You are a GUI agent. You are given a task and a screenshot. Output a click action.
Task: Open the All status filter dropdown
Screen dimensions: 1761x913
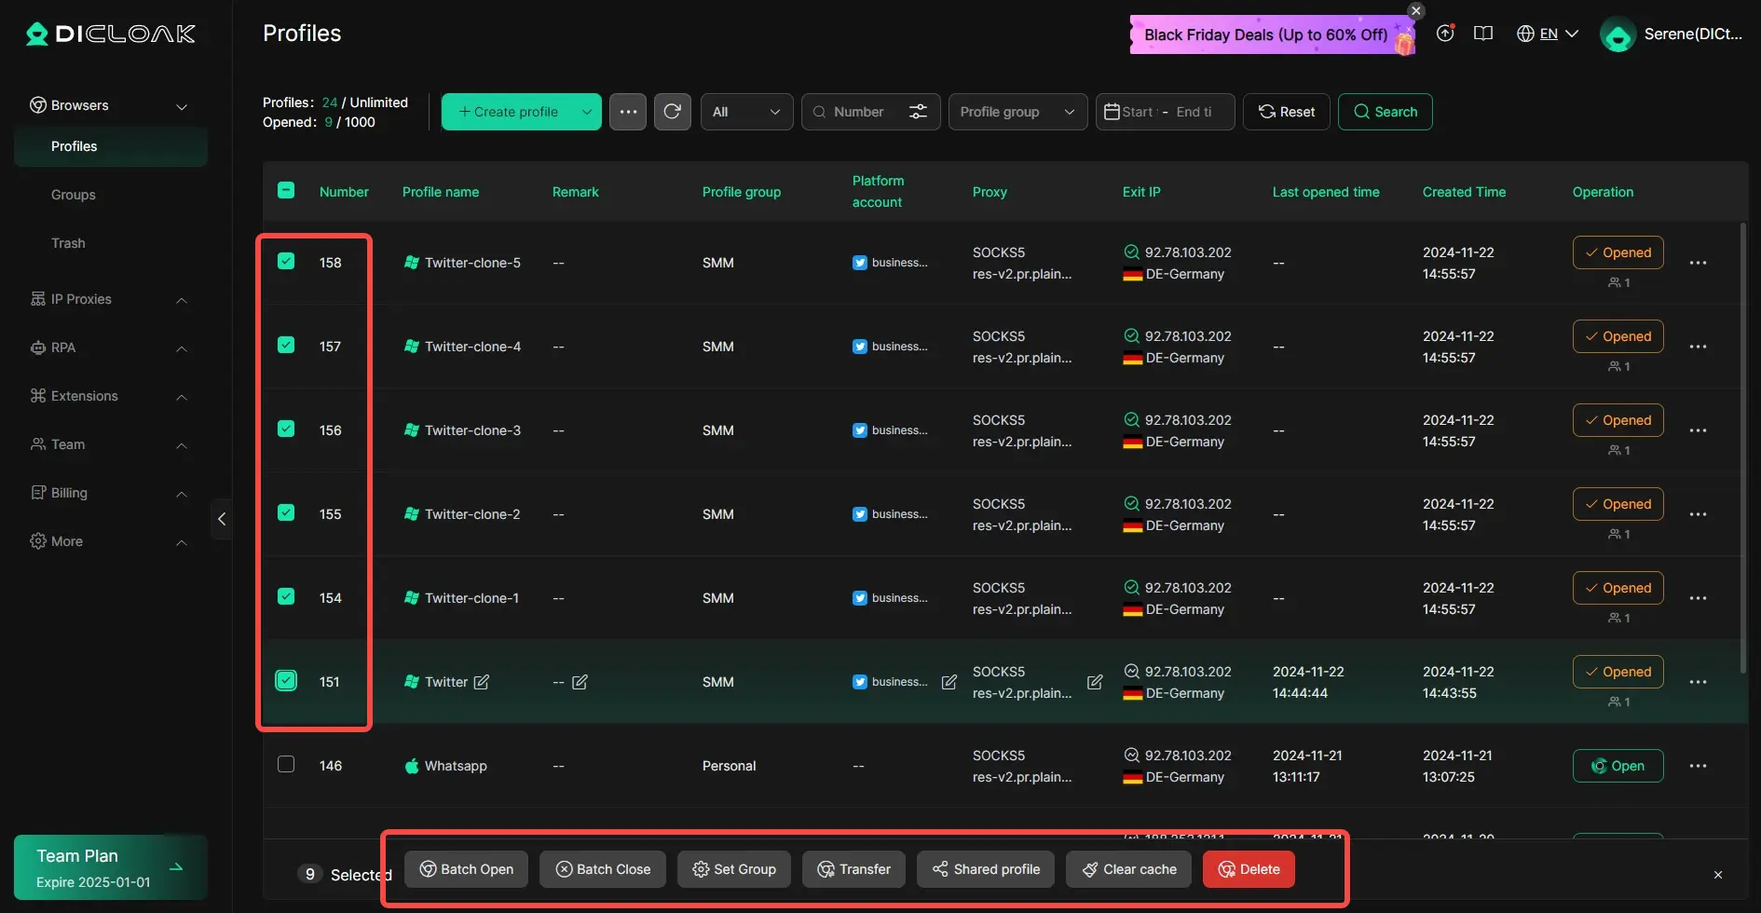[x=746, y=112]
